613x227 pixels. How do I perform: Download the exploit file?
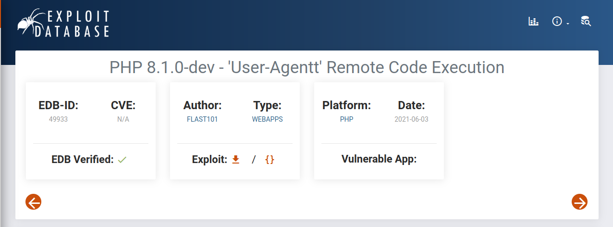[235, 159]
